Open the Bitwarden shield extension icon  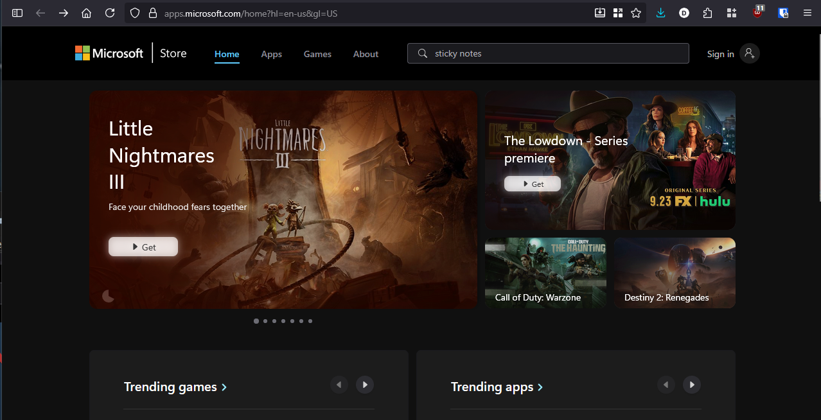tap(783, 13)
